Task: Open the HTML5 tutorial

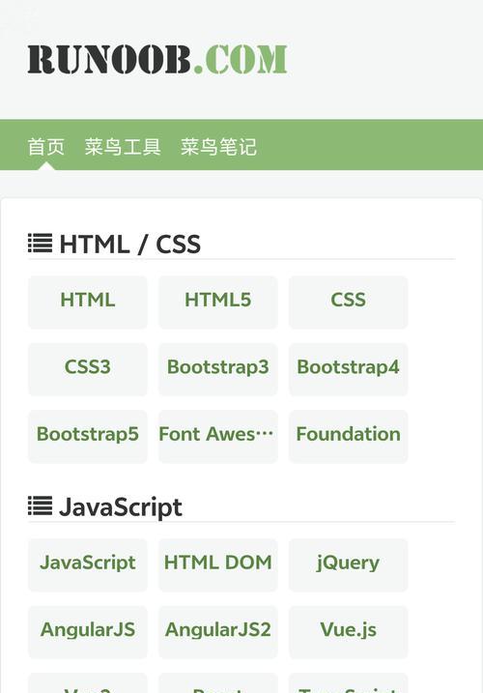Action: [x=218, y=303]
